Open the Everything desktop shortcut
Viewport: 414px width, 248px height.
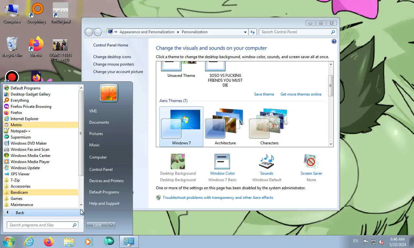click(36, 13)
